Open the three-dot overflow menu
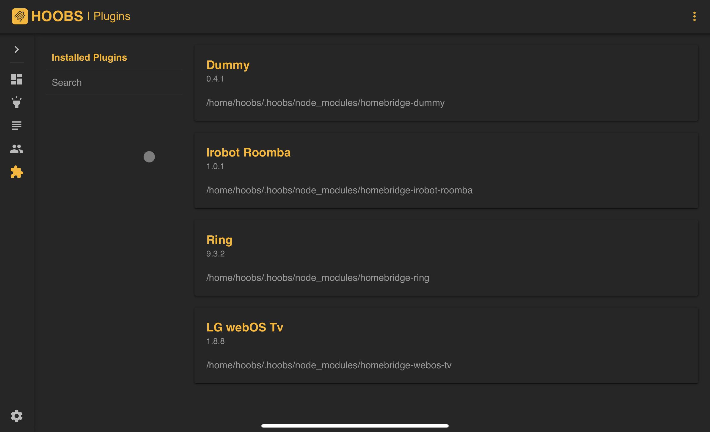The height and width of the screenshot is (432, 710). coord(694,17)
